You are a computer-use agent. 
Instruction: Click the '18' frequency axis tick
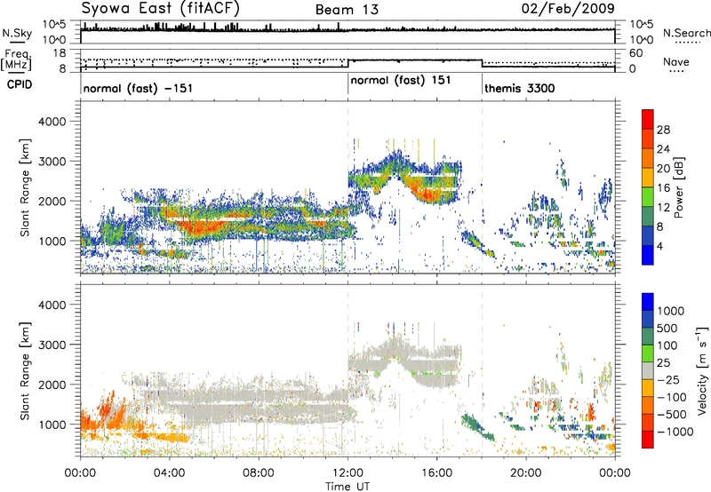click(x=60, y=53)
